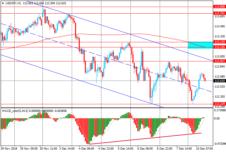The width and height of the screenshot is (226, 152).
Task: Click the 113.005 price scale value
Action: pos(220,57)
